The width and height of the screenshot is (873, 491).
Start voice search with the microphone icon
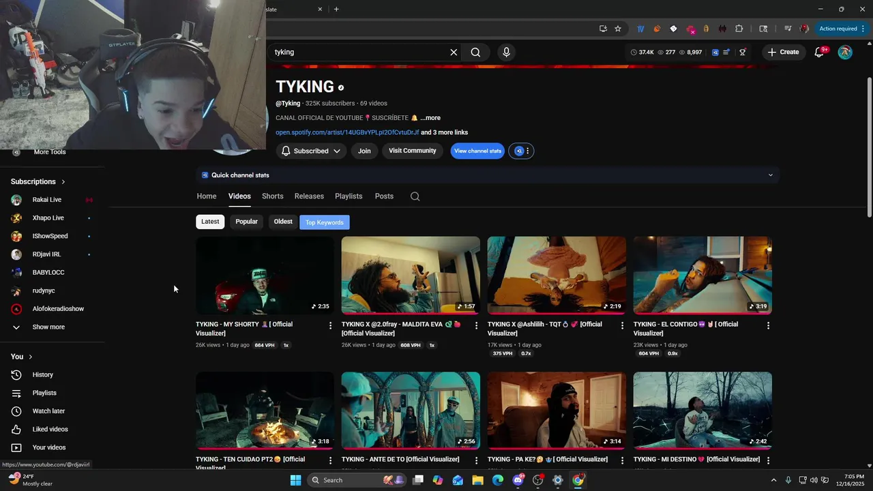(506, 52)
